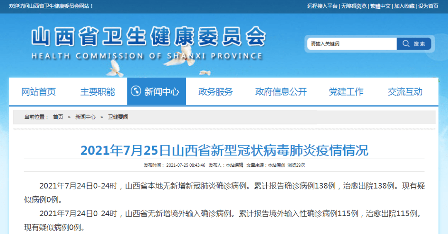This screenshot has width=448, height=234.
Task: Open the 主要职能 menu item
Action: point(97,92)
